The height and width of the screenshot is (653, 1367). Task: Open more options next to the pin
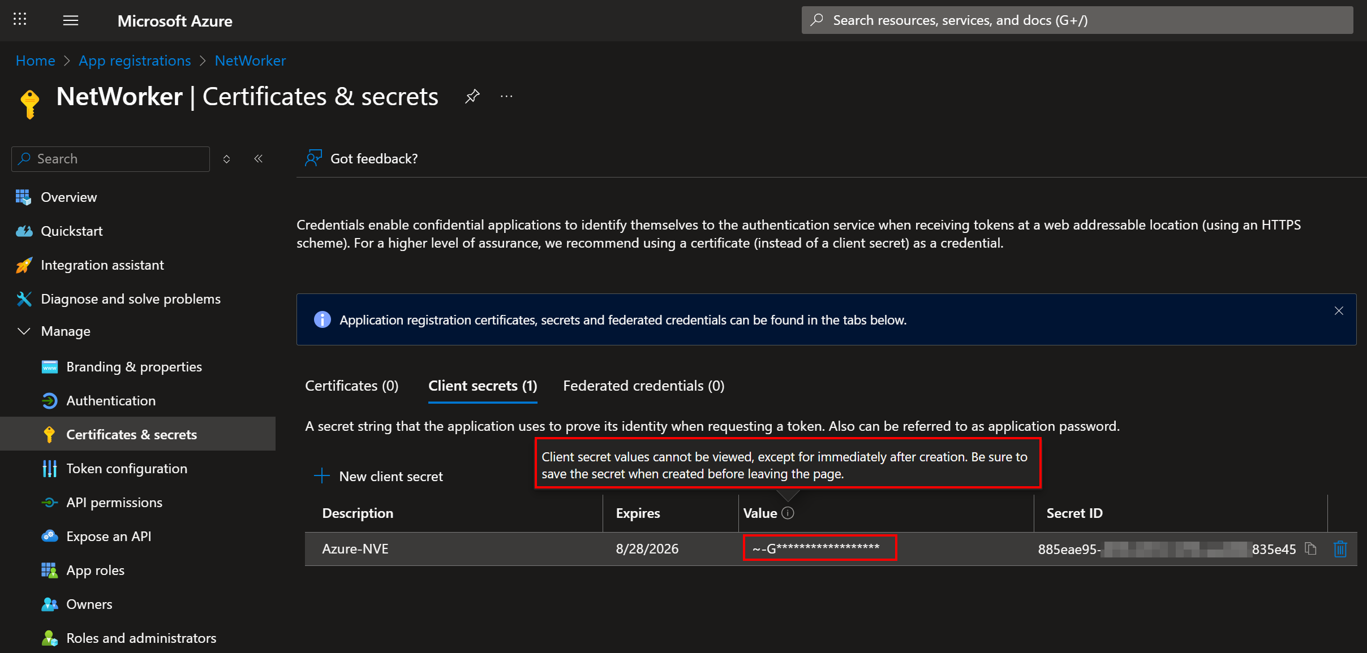coord(505,96)
